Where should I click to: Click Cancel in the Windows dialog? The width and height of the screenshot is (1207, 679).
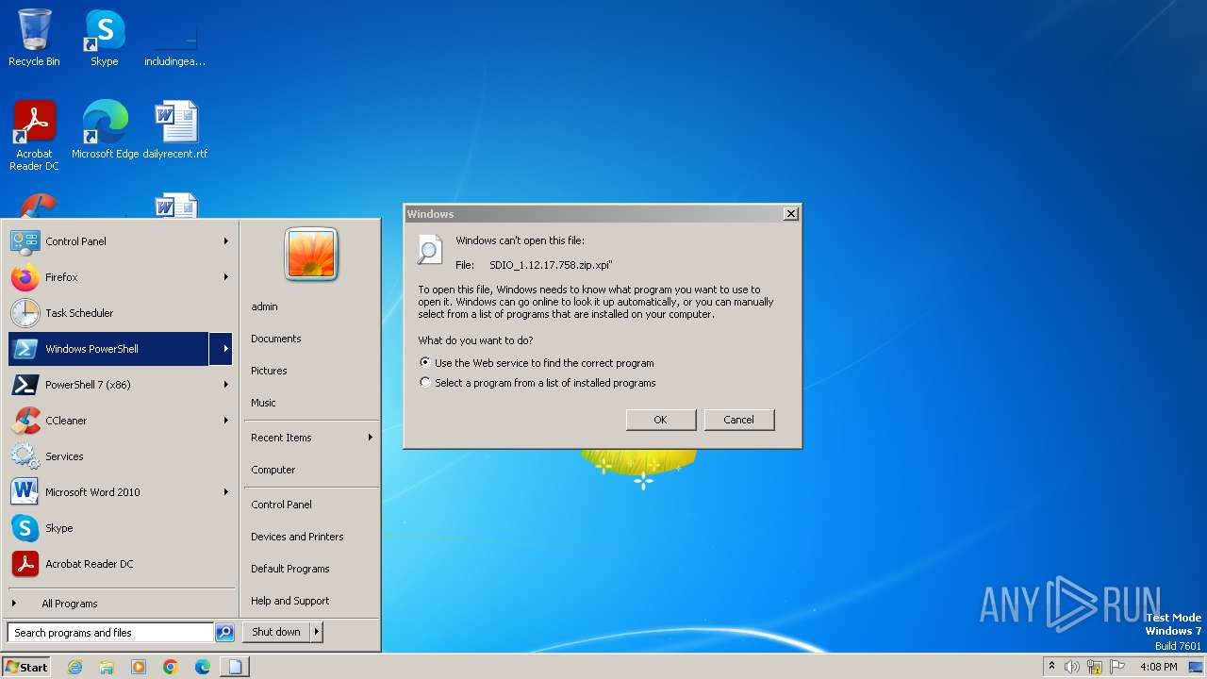pyautogui.click(x=738, y=420)
